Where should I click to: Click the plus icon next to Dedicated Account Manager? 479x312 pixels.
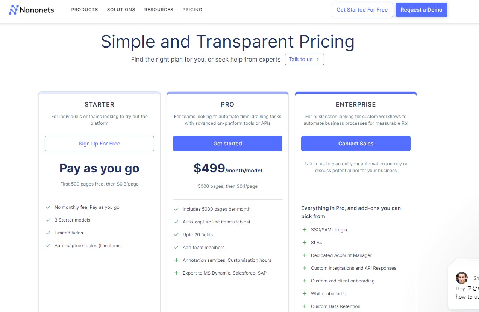[x=305, y=255]
